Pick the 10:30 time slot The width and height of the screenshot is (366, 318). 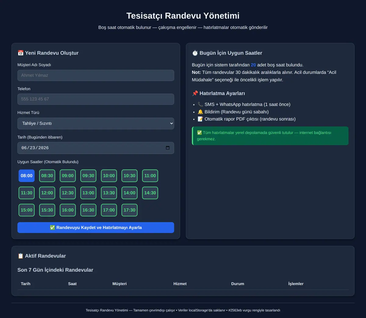pos(130,176)
